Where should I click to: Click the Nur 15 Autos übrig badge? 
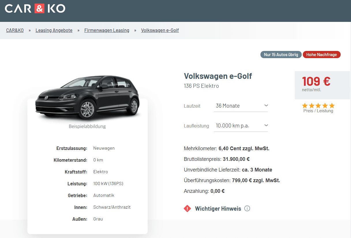tap(281, 55)
